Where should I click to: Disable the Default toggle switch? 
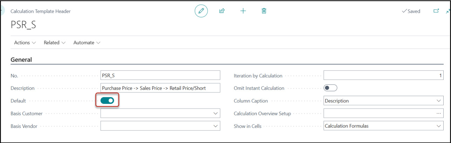click(107, 101)
